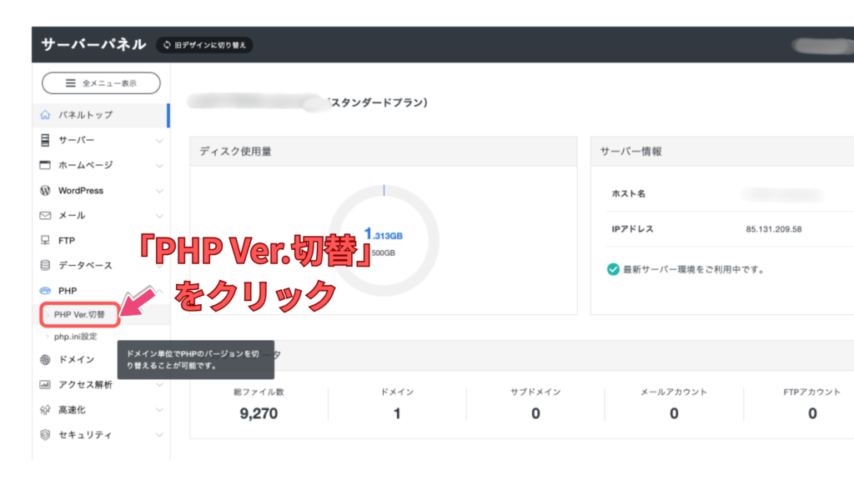Expand the WordPress menu chevron
The image size is (854, 480).
159,191
